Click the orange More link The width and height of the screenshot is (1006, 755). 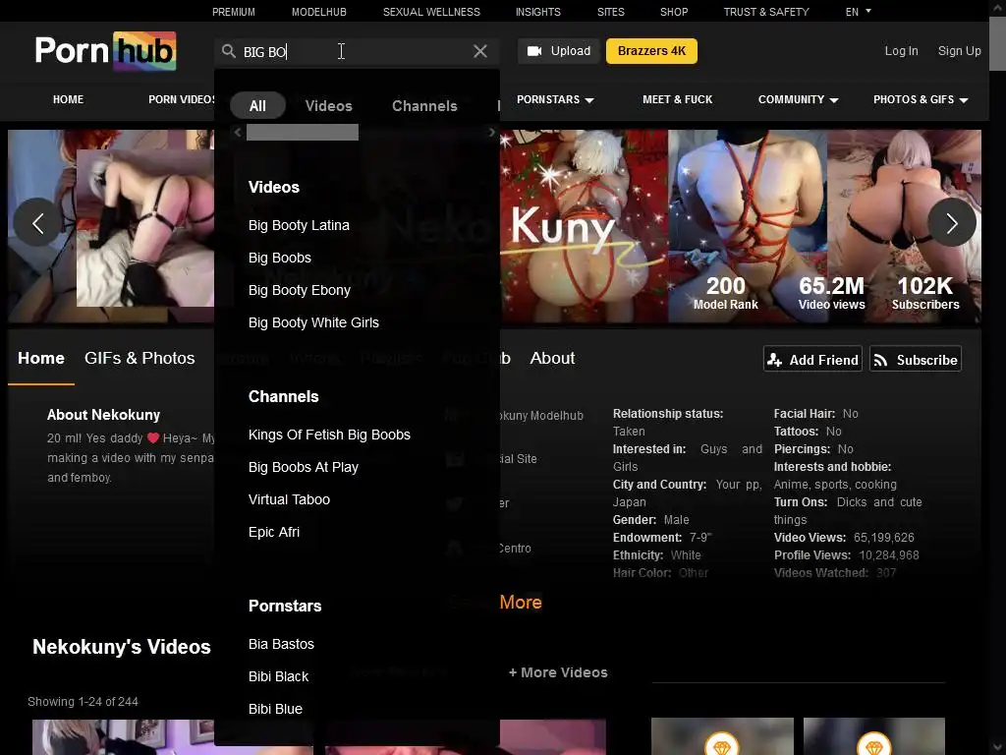click(521, 603)
